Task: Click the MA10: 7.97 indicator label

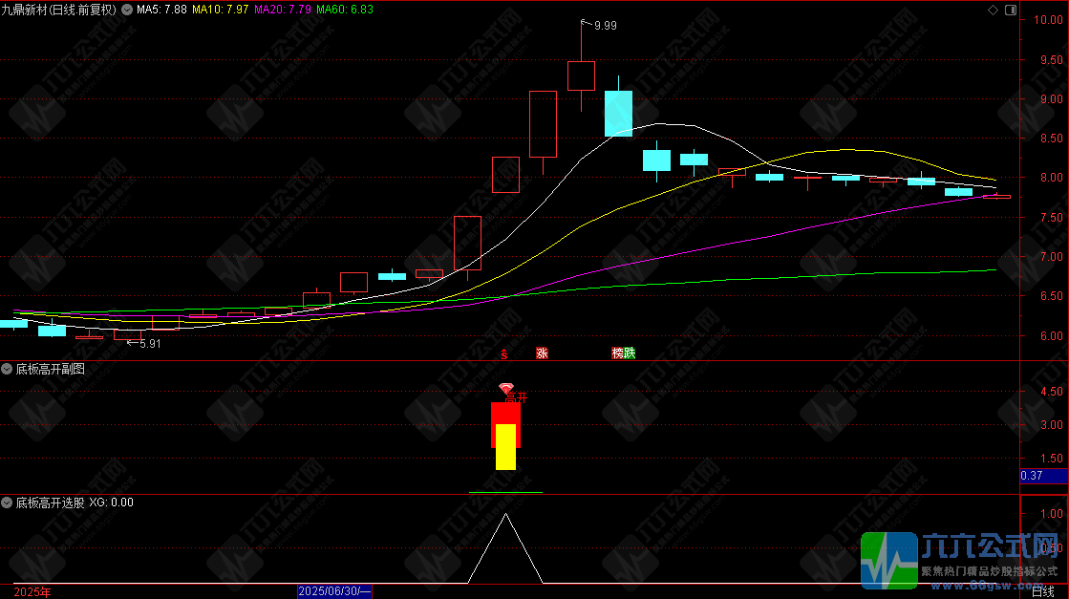Action: click(221, 10)
